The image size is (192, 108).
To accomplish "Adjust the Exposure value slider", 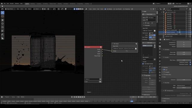I will tap(184, 80).
